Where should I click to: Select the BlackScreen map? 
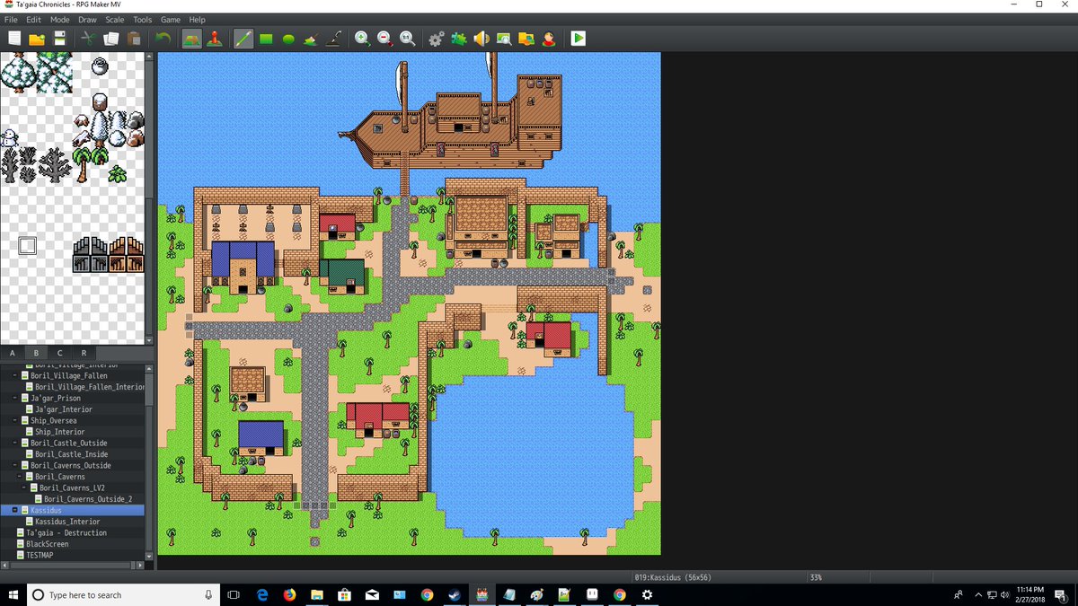[47, 544]
